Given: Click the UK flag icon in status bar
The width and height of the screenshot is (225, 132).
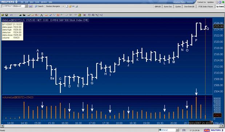Looking at the screenshot, I should point(206,130).
